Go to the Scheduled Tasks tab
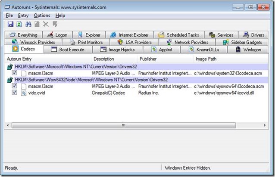This screenshot has height=177, width=275. pyautogui.click(x=179, y=35)
